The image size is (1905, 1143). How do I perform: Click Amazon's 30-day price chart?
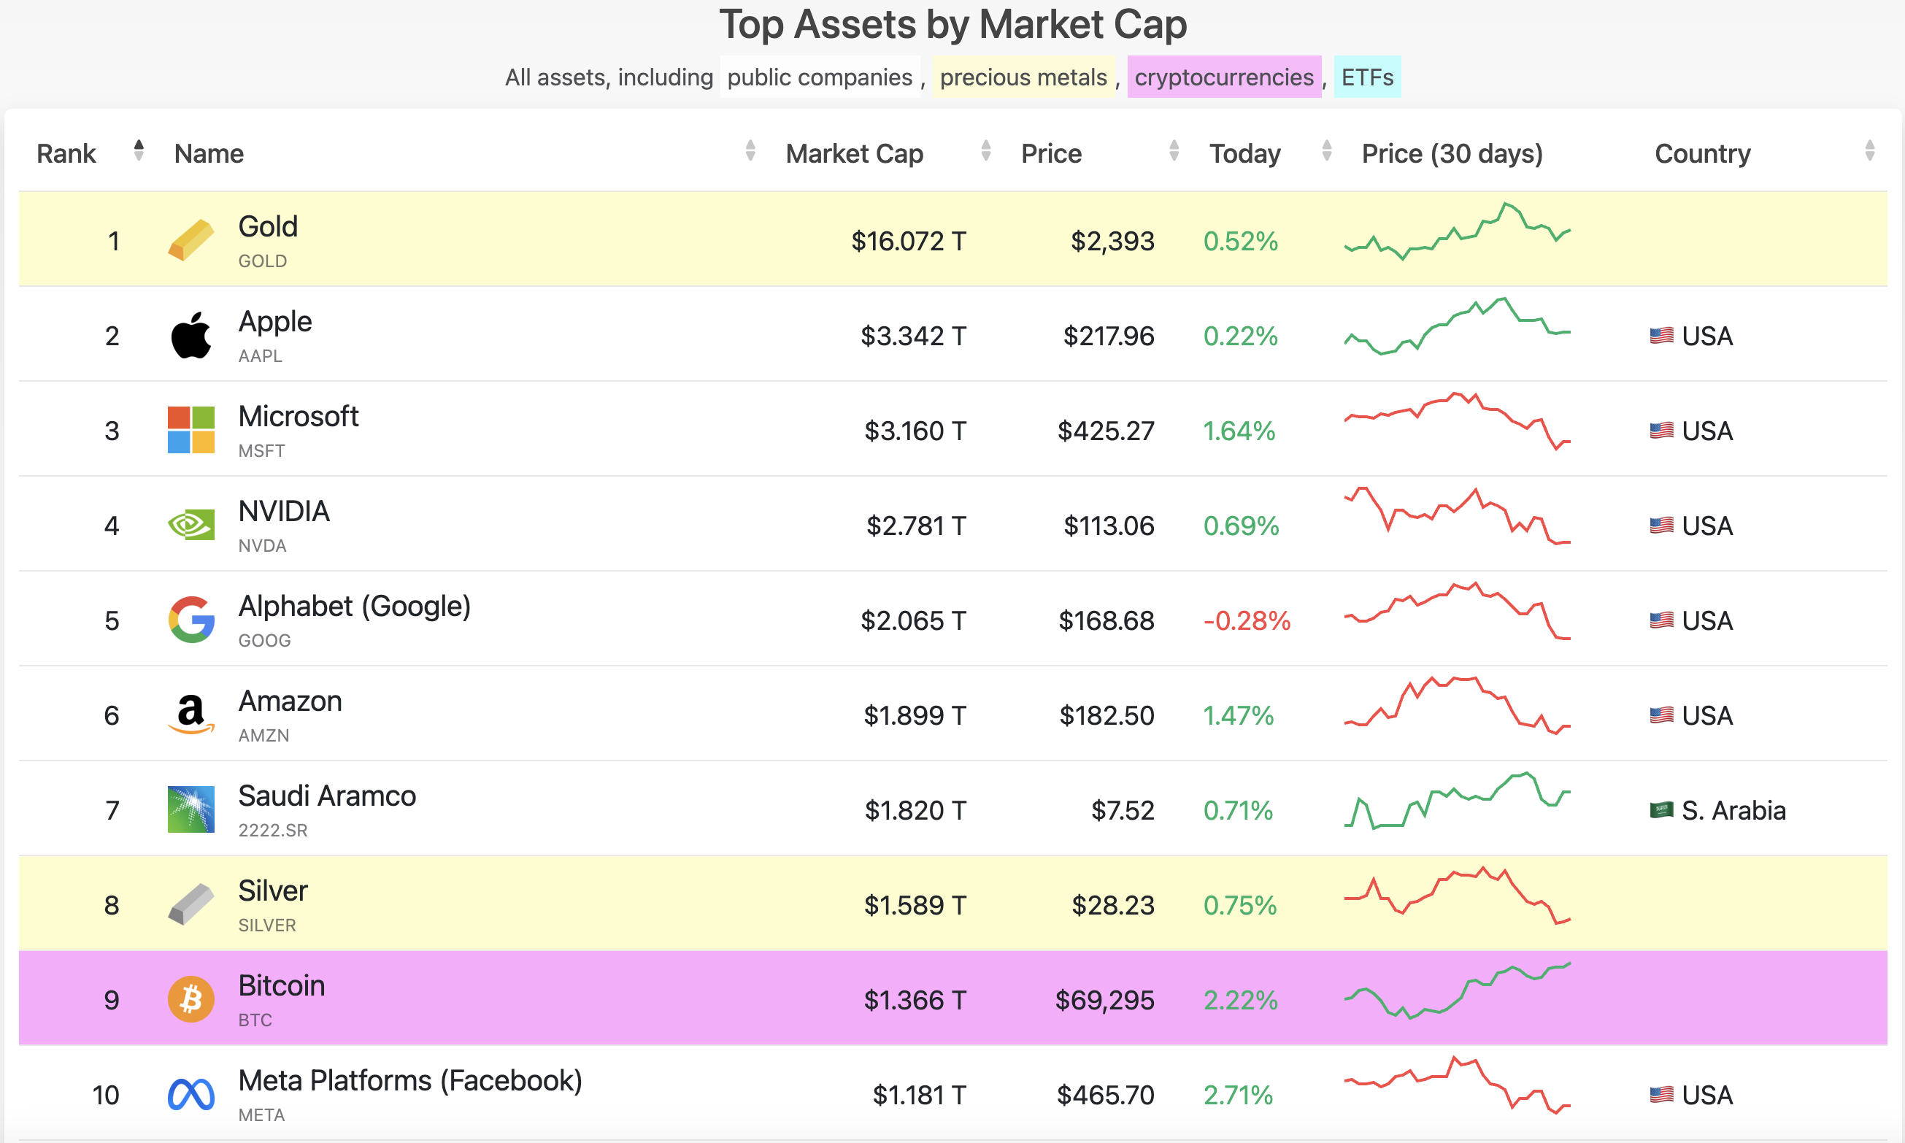[1457, 706]
